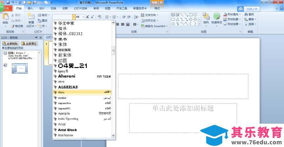Open the font size 44 dropdown
Image resolution: width=284 pixels, height=147 pixels.
(83, 17)
